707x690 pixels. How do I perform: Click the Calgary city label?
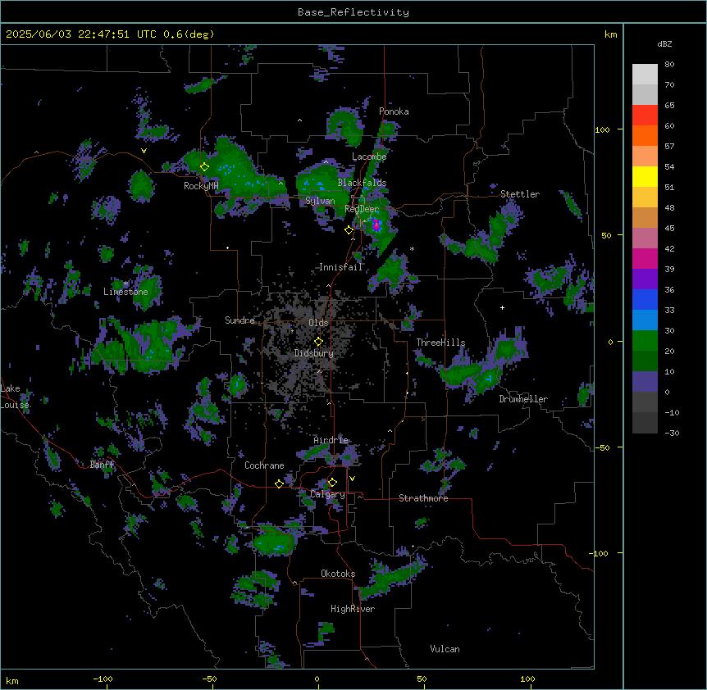(329, 494)
